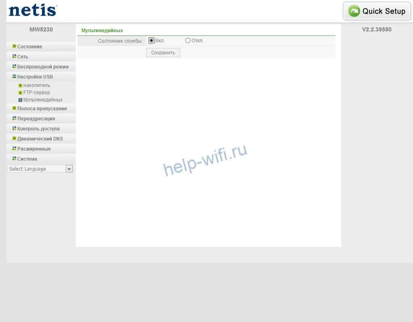Click the collapse icon beside Настройки USB

(14, 76)
